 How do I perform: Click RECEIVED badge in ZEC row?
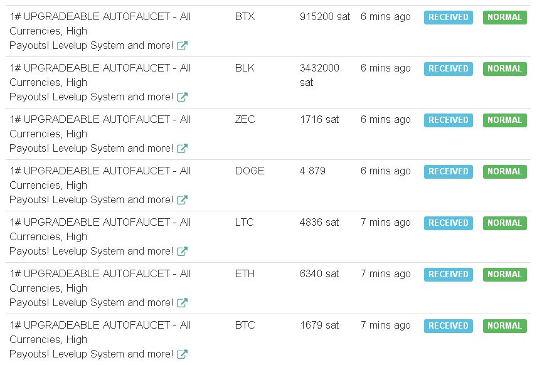449,120
